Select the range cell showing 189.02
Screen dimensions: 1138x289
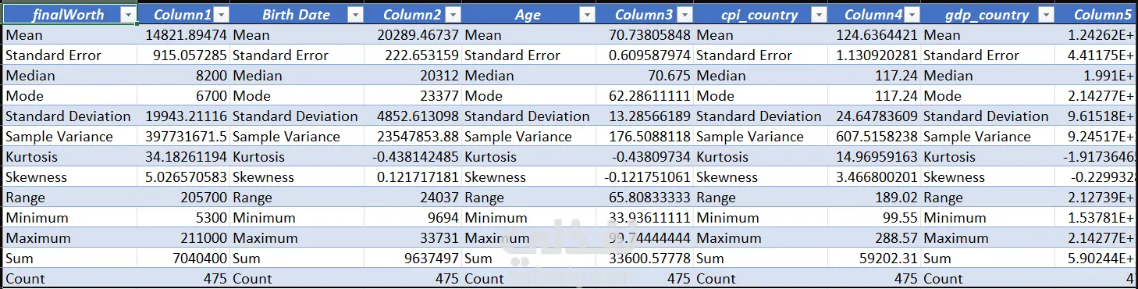[x=874, y=198]
